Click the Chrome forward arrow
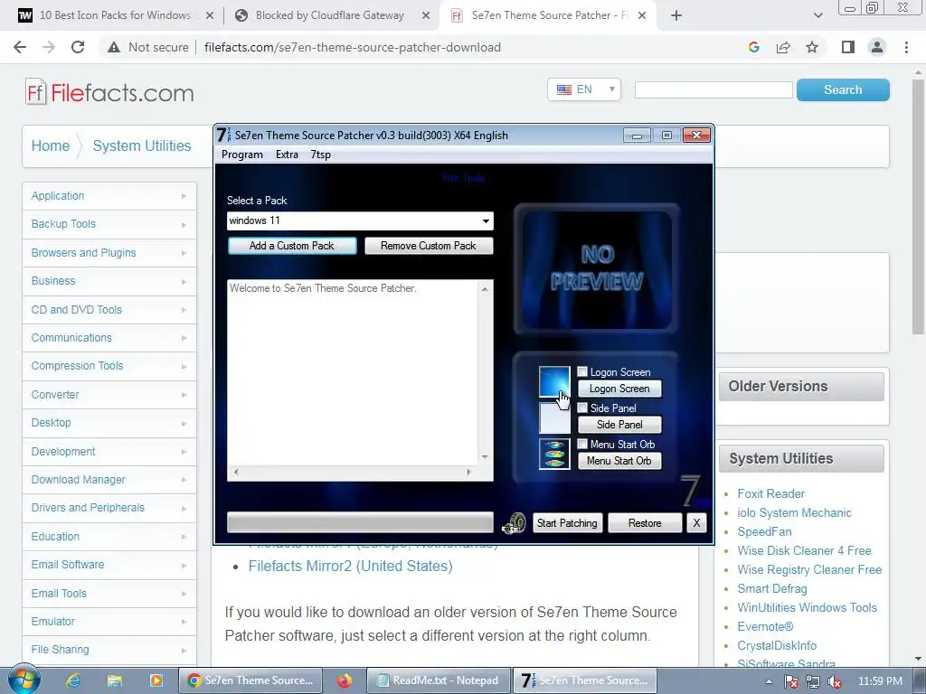This screenshot has height=694, width=926. coord(49,47)
